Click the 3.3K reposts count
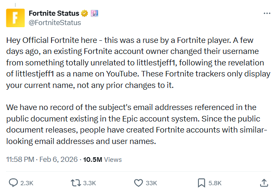This screenshot has width=278, height=192. pyautogui.click(x=89, y=183)
